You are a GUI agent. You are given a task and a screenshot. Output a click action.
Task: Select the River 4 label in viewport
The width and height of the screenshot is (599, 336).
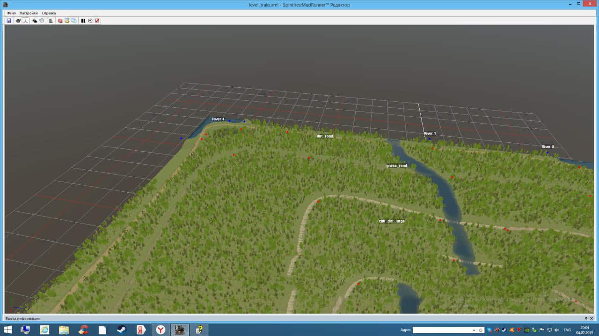(218, 119)
